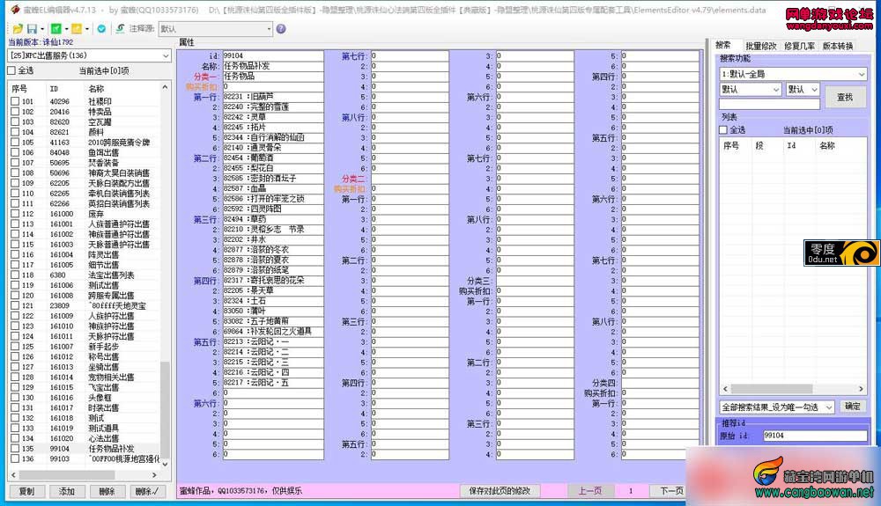881x506 pixels.
Task: Click the yellow import toolbar icon
Action: pos(77,29)
